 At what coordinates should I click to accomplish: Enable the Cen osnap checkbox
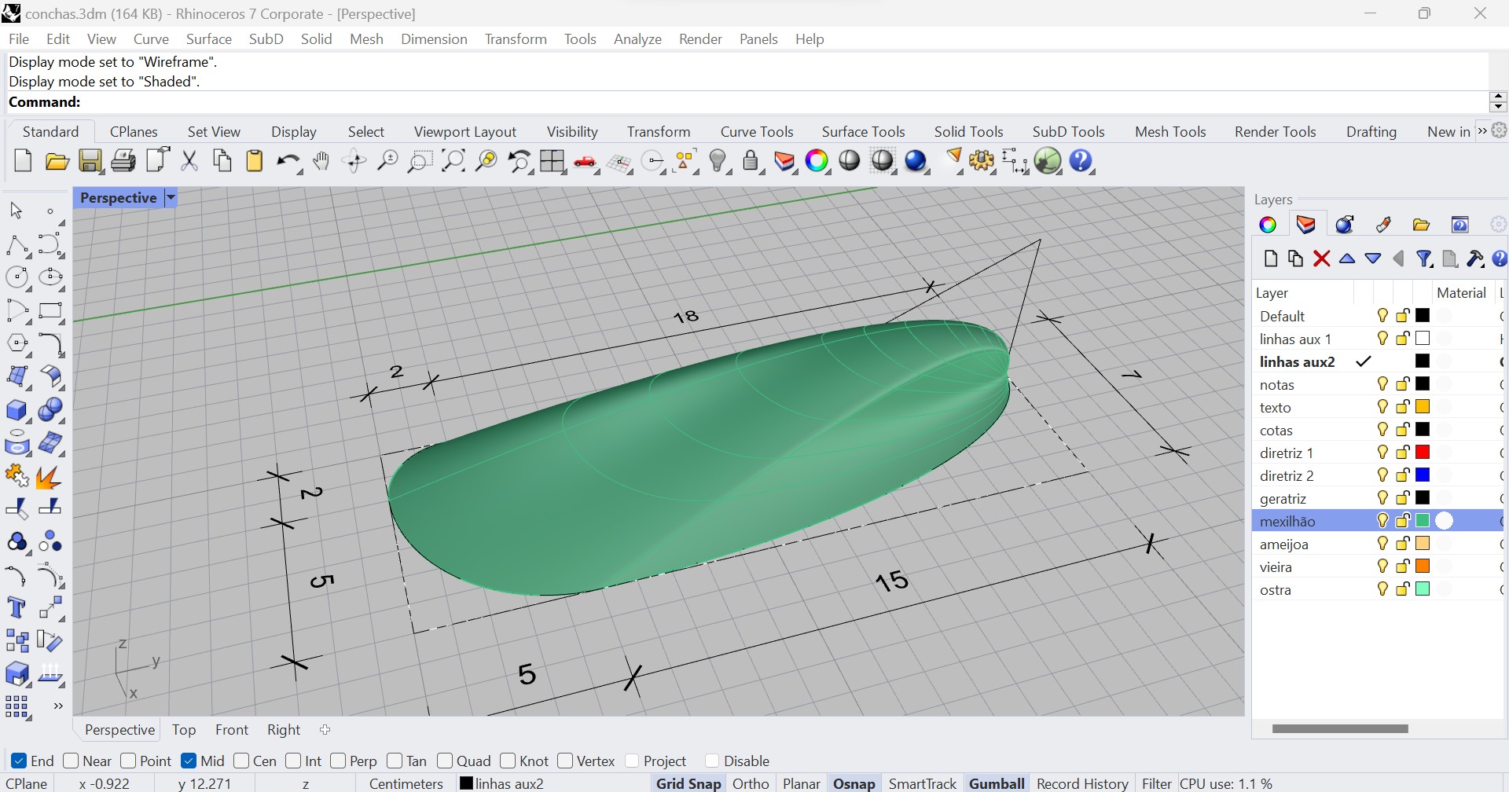click(x=241, y=761)
